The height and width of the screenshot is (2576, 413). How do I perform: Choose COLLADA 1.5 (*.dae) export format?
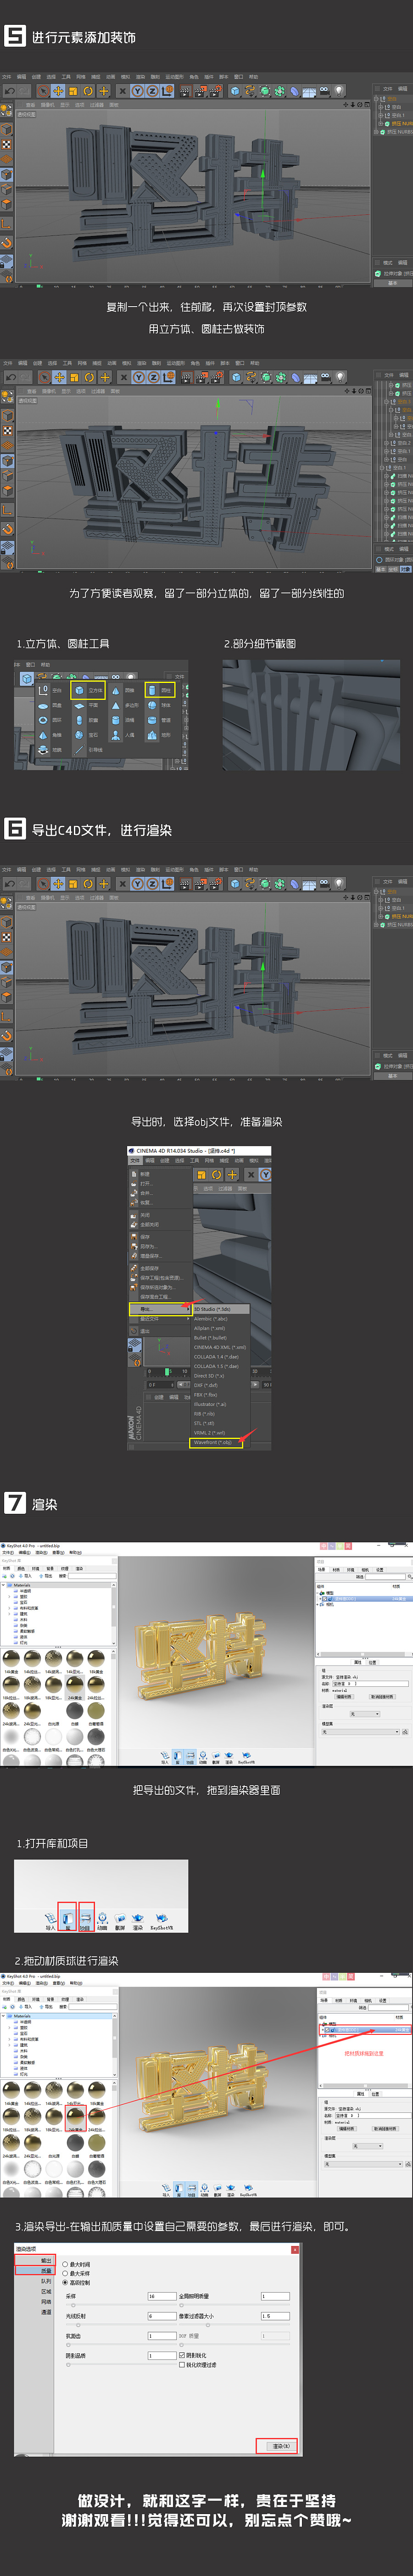pos(219,1366)
